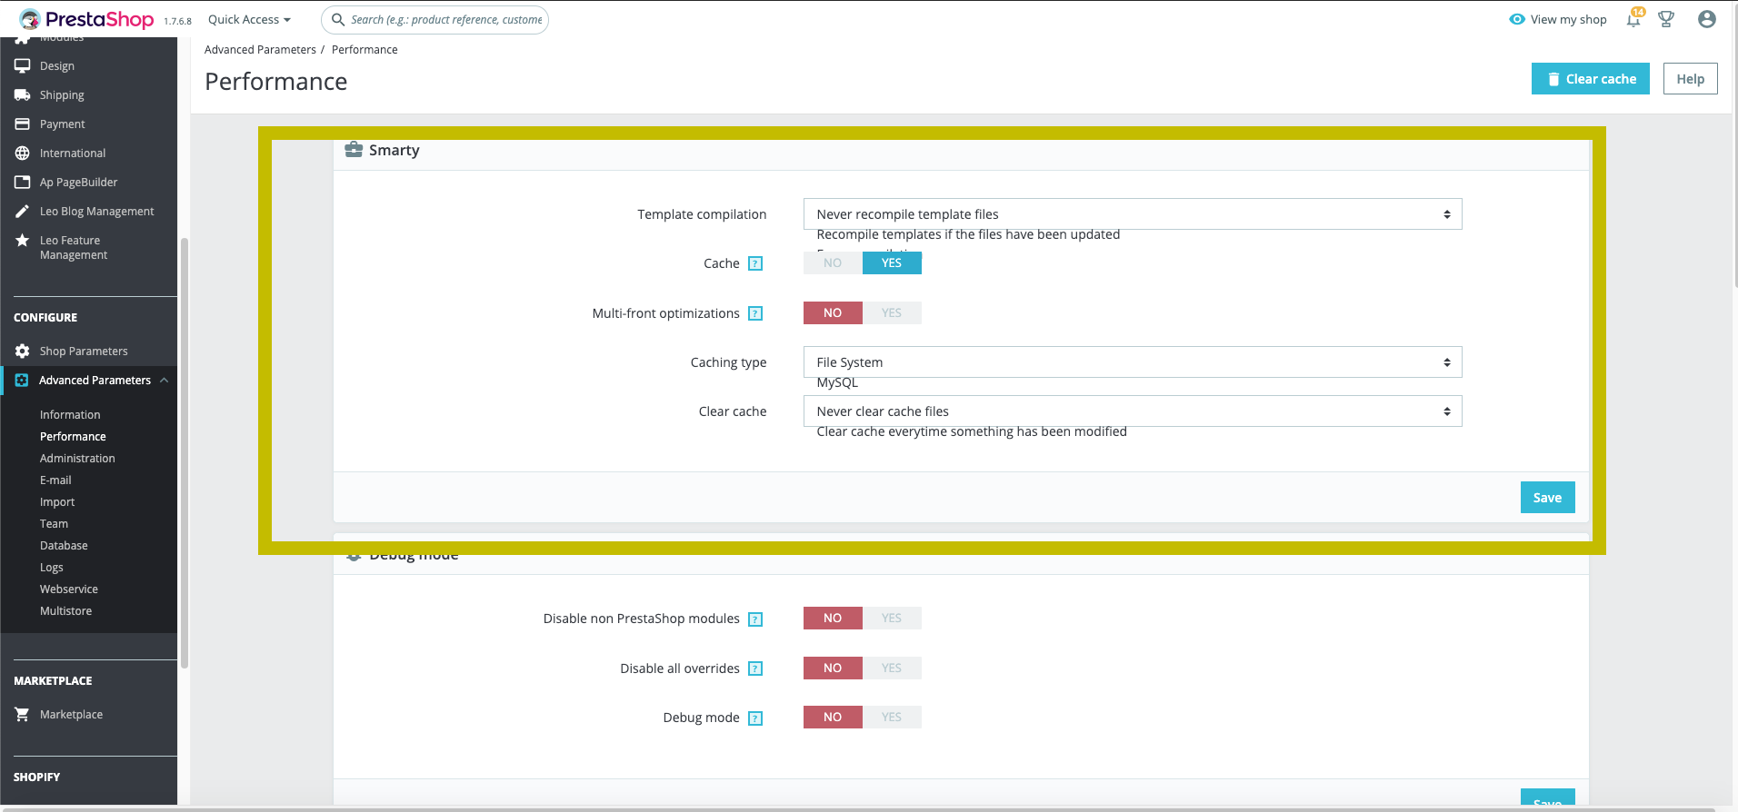Click the Shop Parameters gear icon

pyautogui.click(x=23, y=351)
